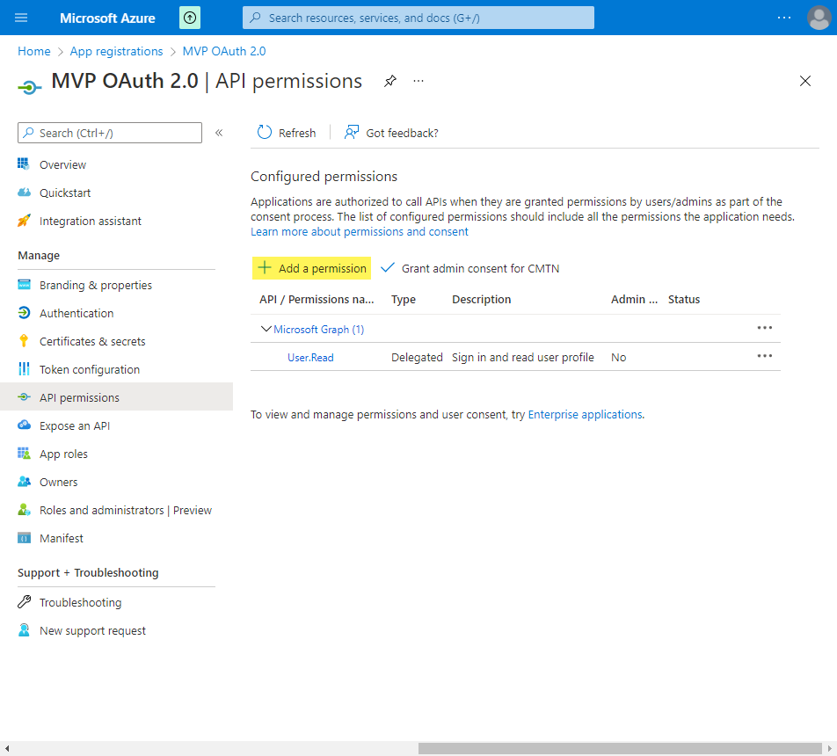Click the Manifest icon
This screenshot has width=837, height=756.
pyautogui.click(x=24, y=538)
